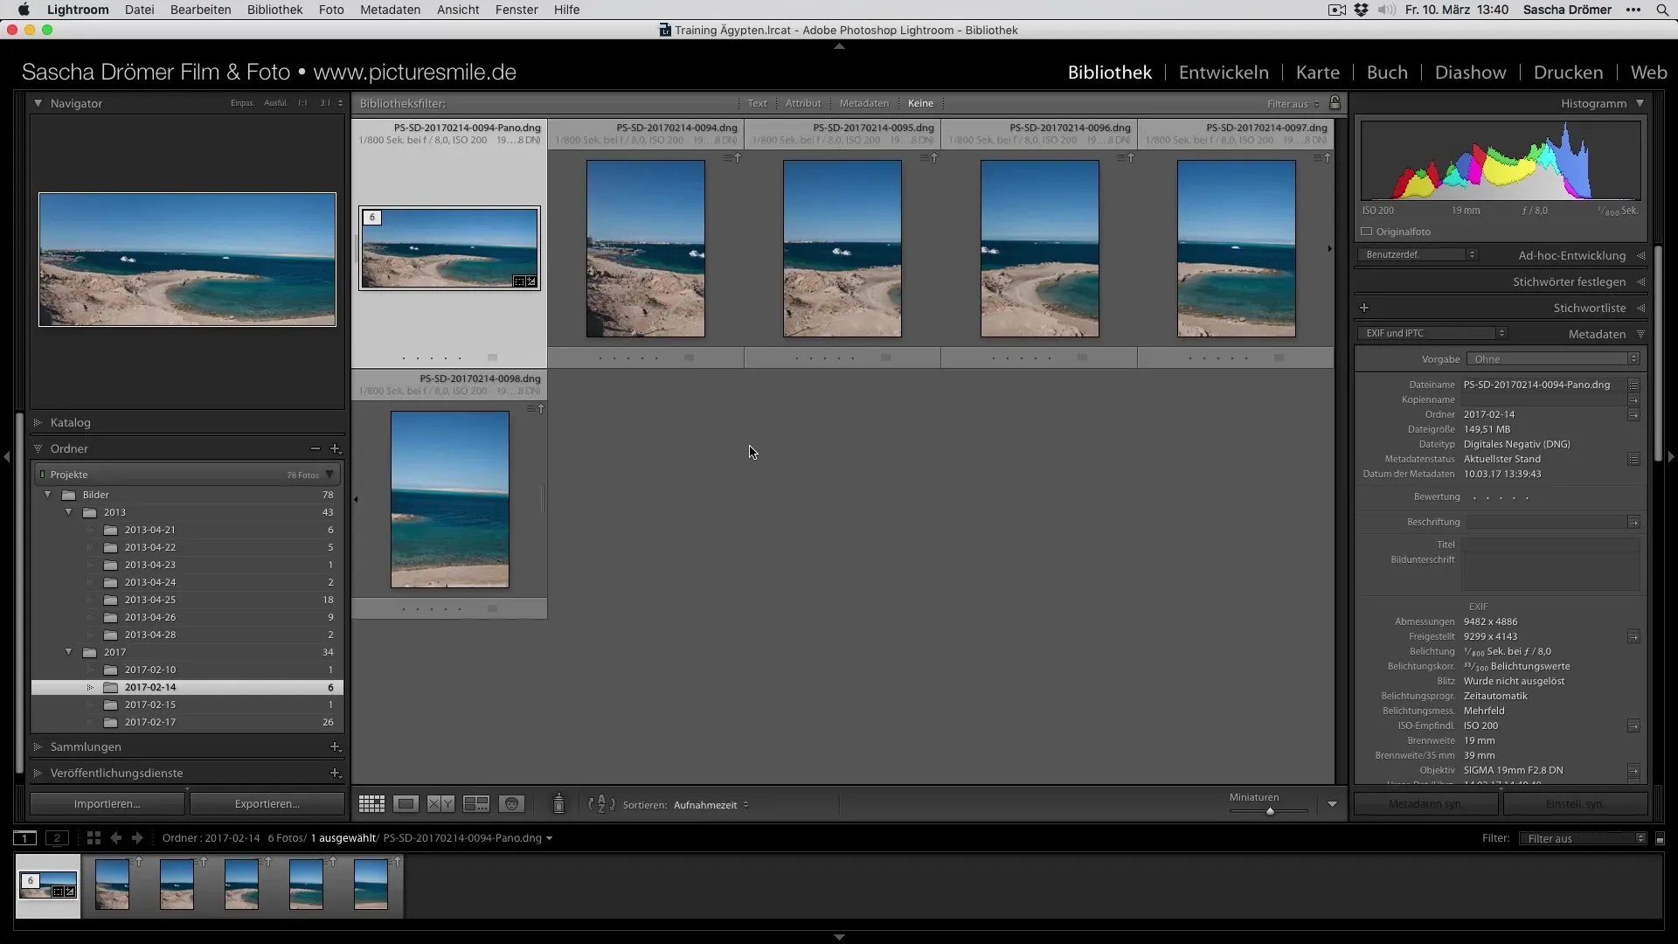The height and width of the screenshot is (944, 1678).
Task: Click the Dateiname batch rename icon
Action: tap(1633, 385)
